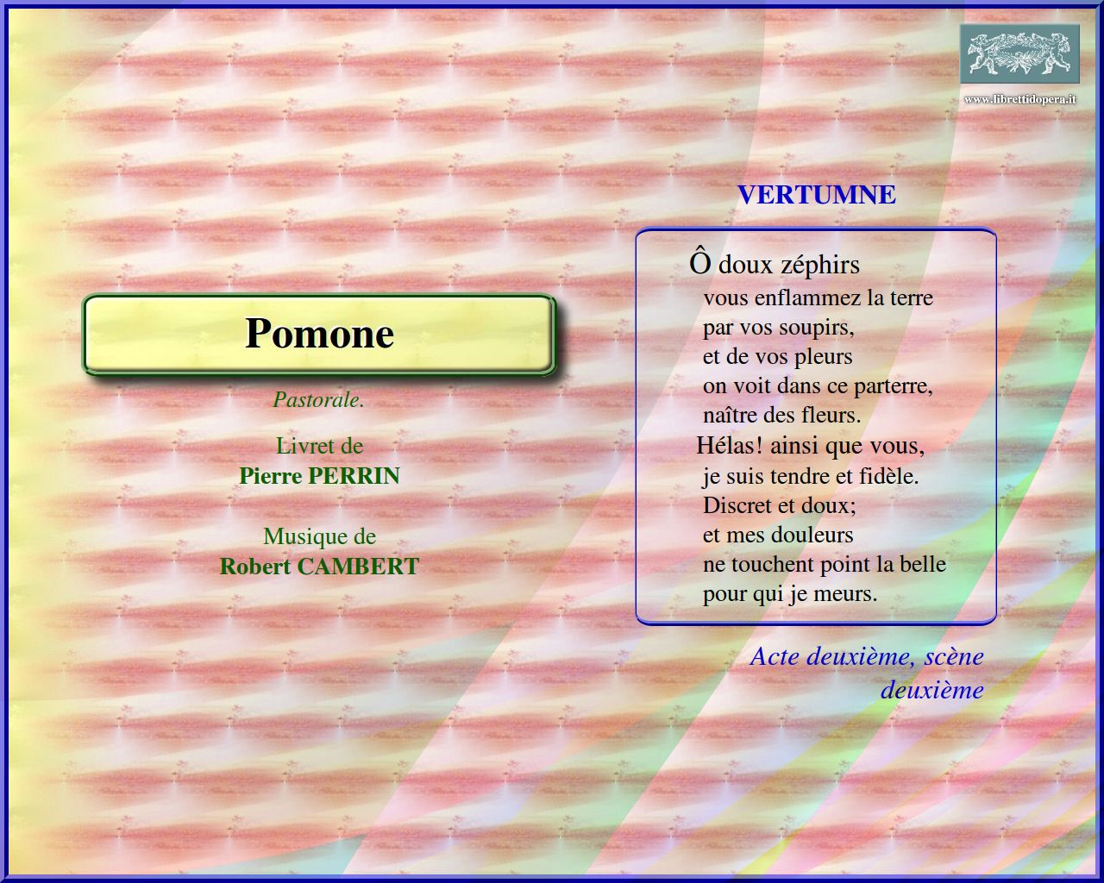Viewport: 1104px width, 883px height.
Task: Click the Pierre PERRIN name
Action: click(x=319, y=476)
